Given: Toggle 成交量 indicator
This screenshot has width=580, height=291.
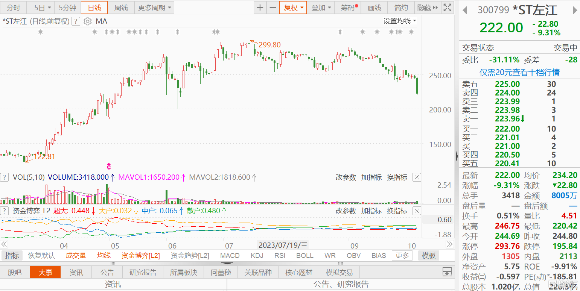Looking at the screenshot, I should click(x=76, y=256).
